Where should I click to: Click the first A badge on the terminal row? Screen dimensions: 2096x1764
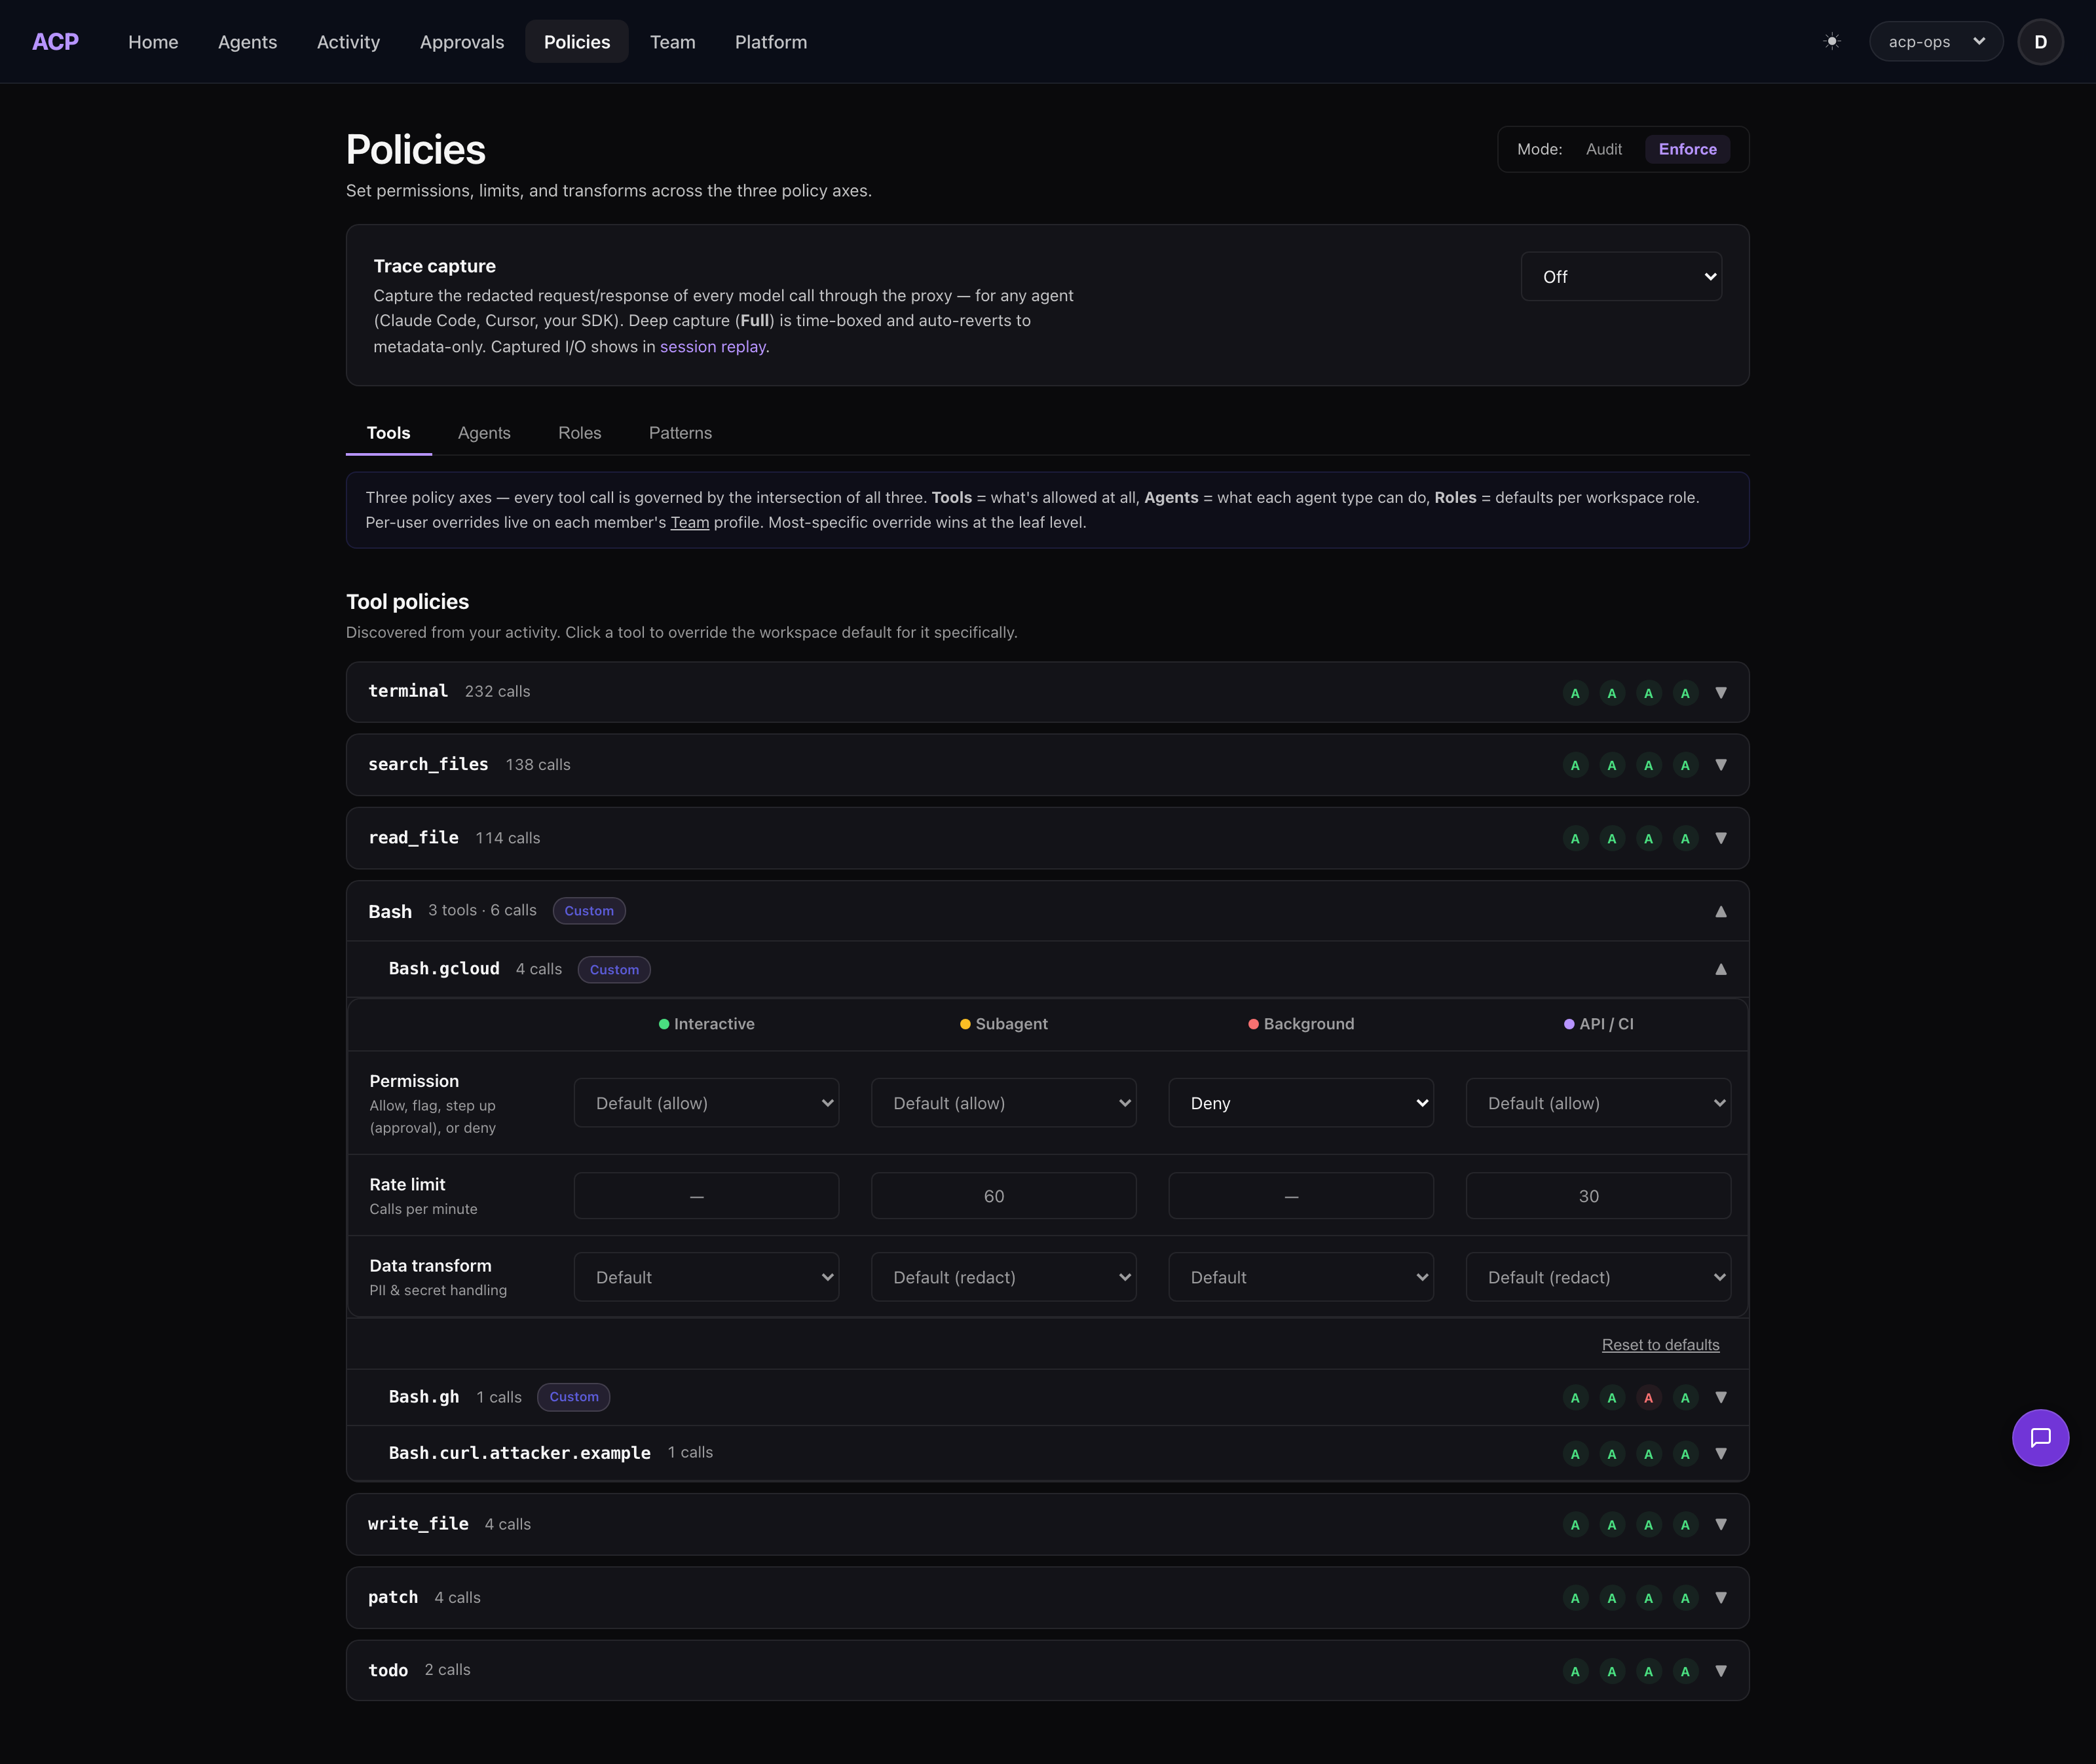click(1575, 693)
